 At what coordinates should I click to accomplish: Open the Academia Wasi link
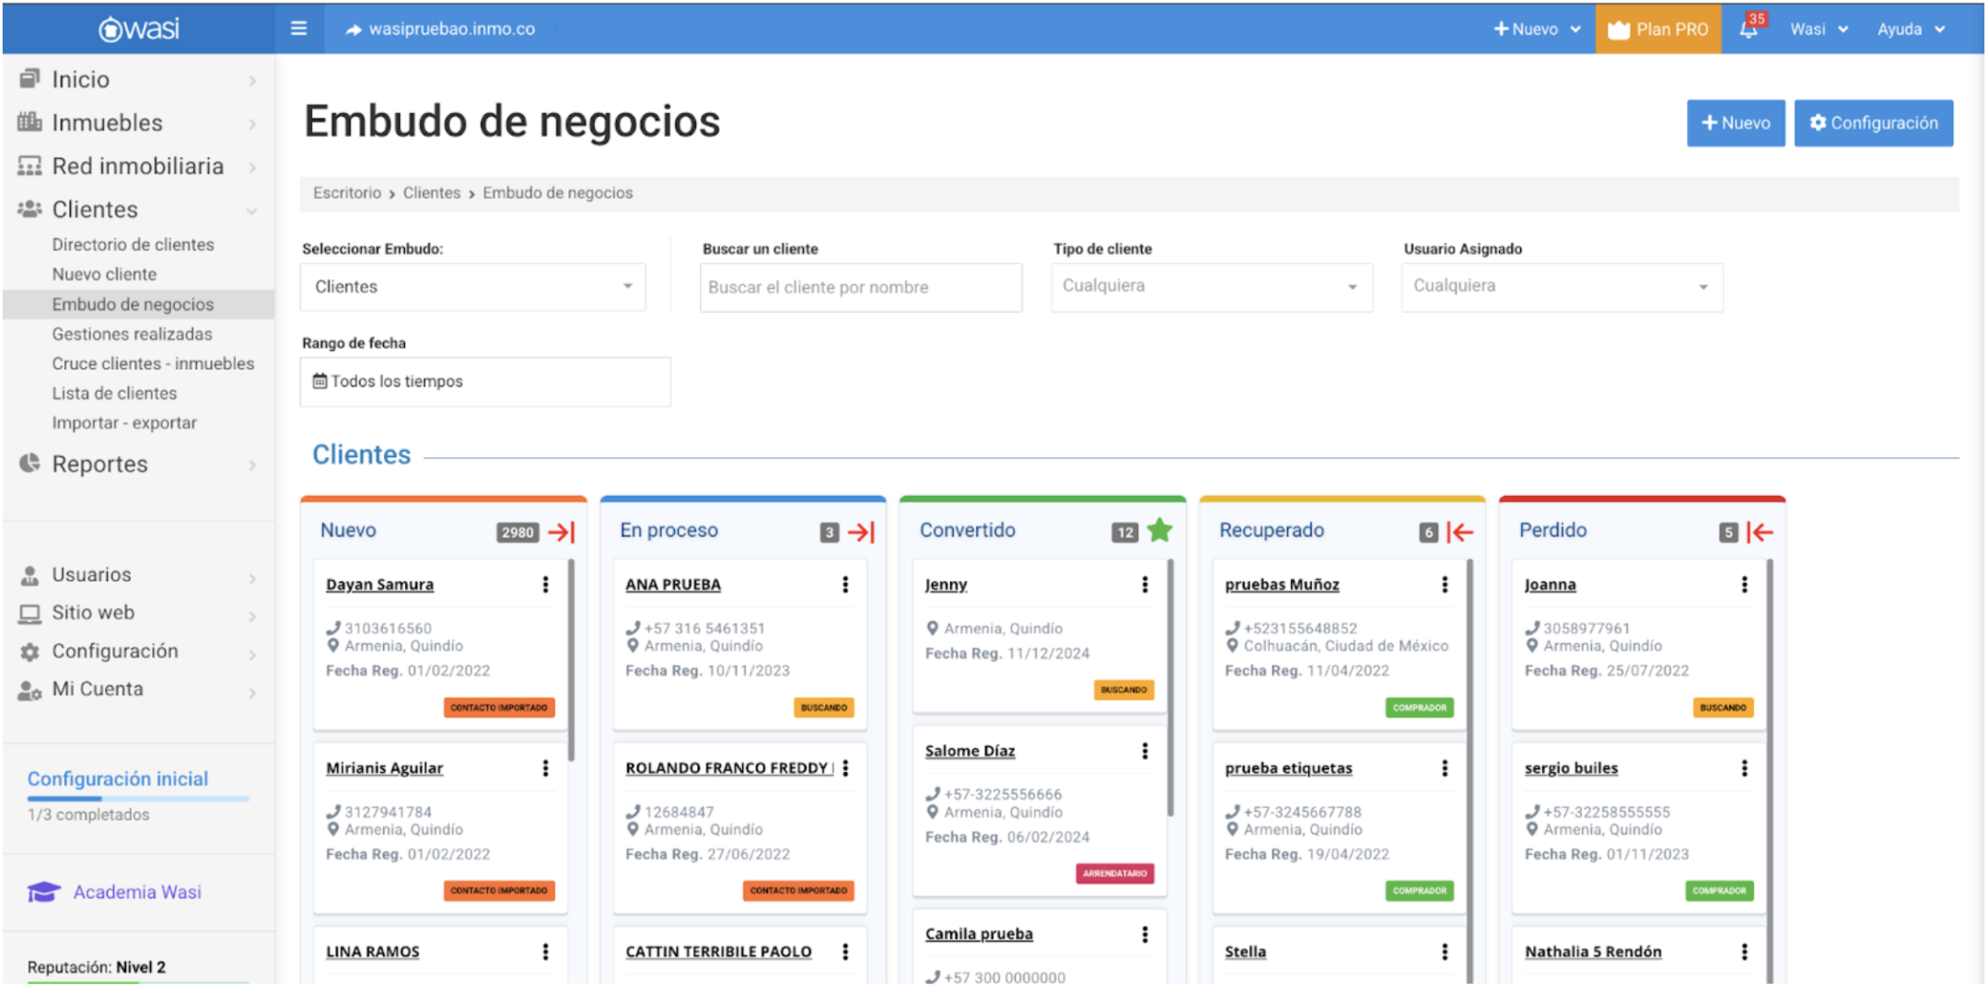click(x=137, y=892)
